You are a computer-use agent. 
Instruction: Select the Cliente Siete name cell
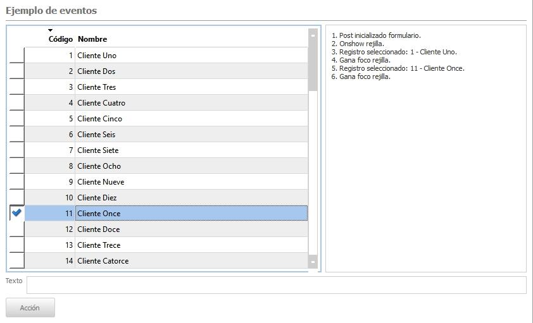pos(98,150)
